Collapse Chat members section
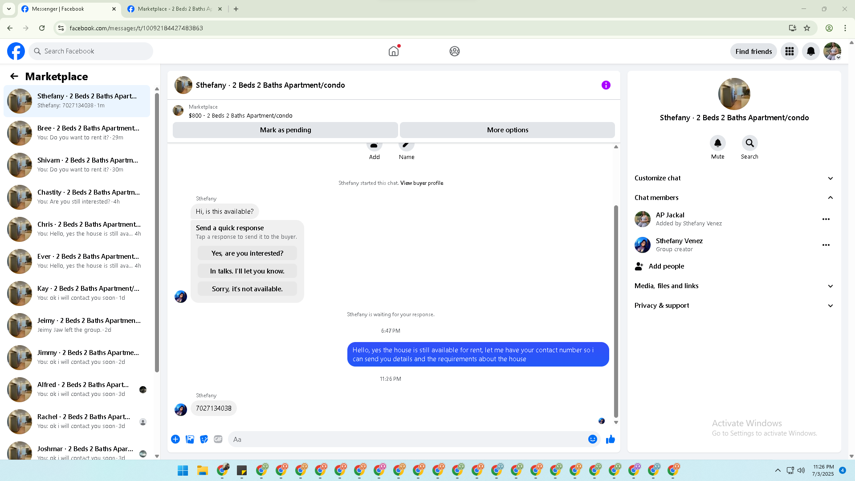Viewport: 855px width, 481px height. 734,198
